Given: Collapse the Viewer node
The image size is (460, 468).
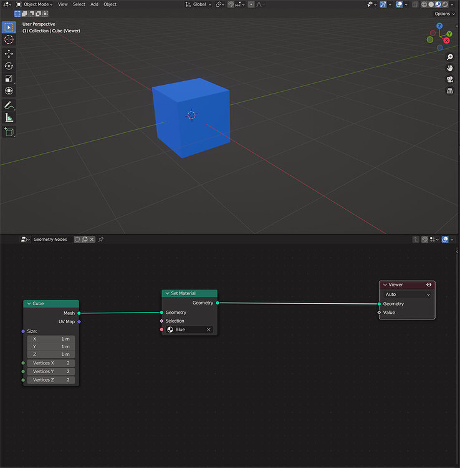Looking at the screenshot, I should pos(385,285).
